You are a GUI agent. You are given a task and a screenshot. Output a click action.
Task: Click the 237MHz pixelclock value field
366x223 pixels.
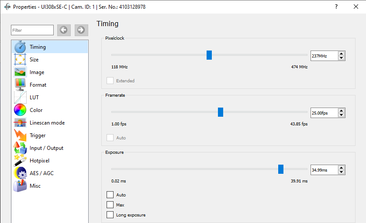324,56
